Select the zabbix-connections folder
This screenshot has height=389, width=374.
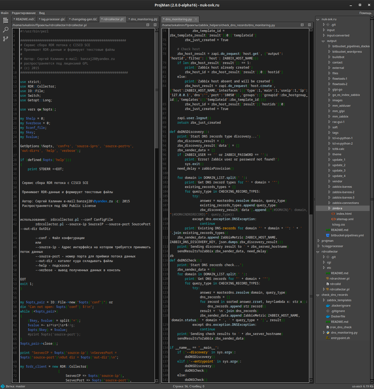pyautogui.click(x=346, y=203)
